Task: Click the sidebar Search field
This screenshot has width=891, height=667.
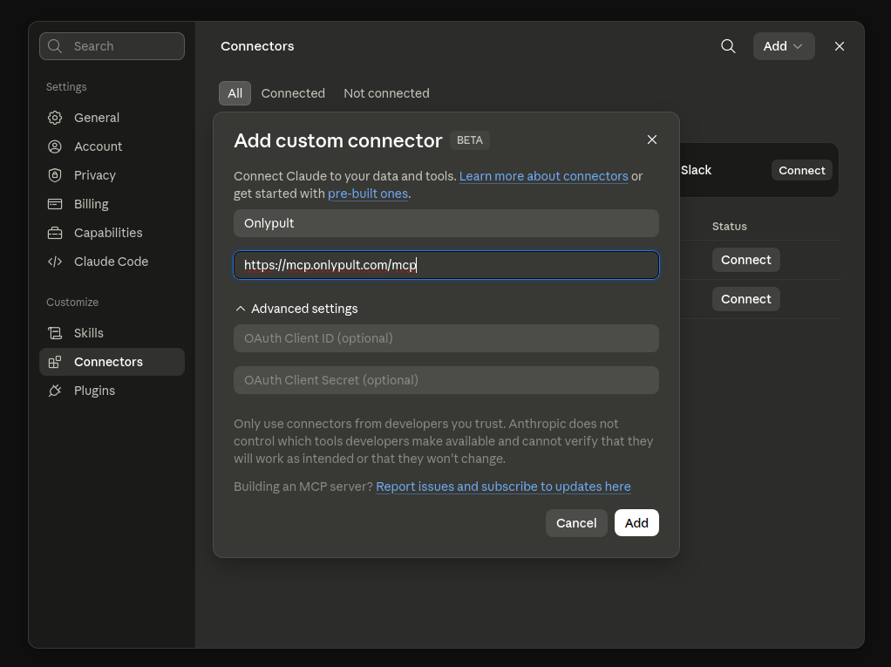Action: (x=112, y=46)
